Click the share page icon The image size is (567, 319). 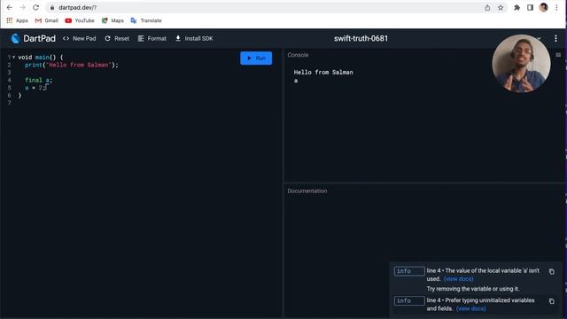pyautogui.click(x=487, y=8)
